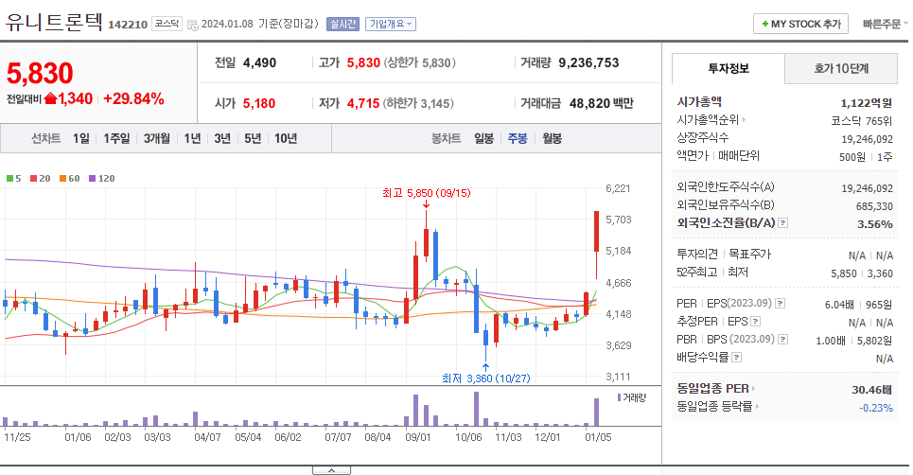This screenshot has width=913, height=475.
Task: Click the 최고 5,850 (09/15) chart marker
Action: tap(426, 193)
